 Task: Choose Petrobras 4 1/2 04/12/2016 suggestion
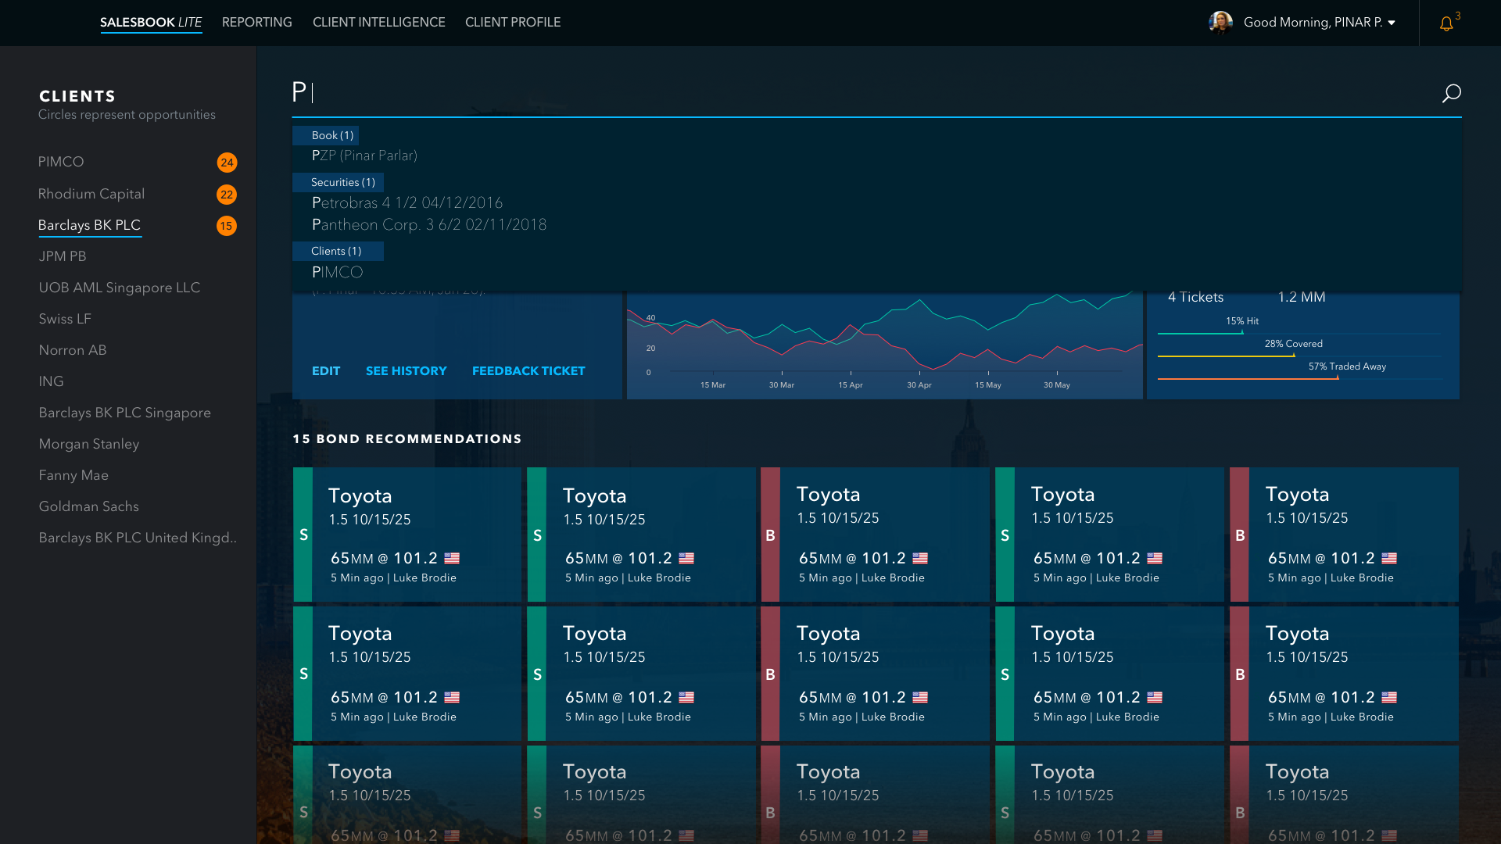[x=407, y=202]
